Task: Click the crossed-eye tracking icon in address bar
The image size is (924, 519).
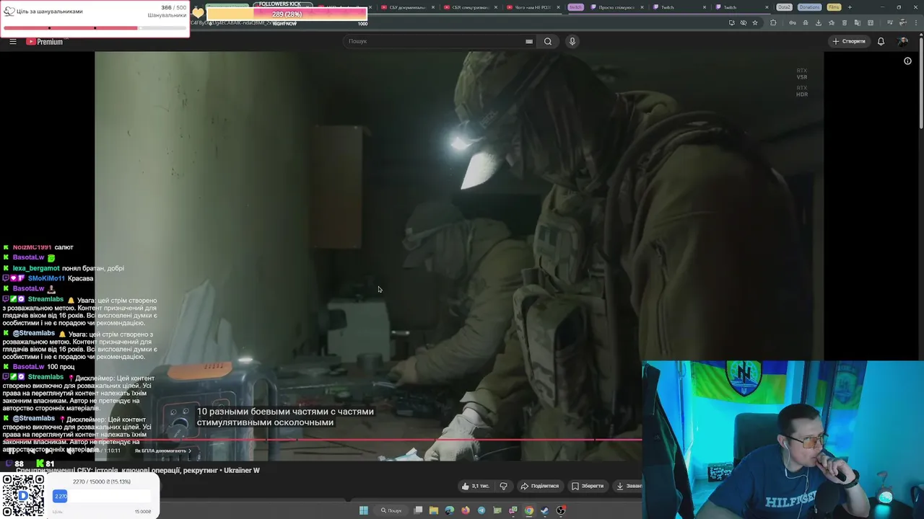Action: pyautogui.click(x=744, y=22)
